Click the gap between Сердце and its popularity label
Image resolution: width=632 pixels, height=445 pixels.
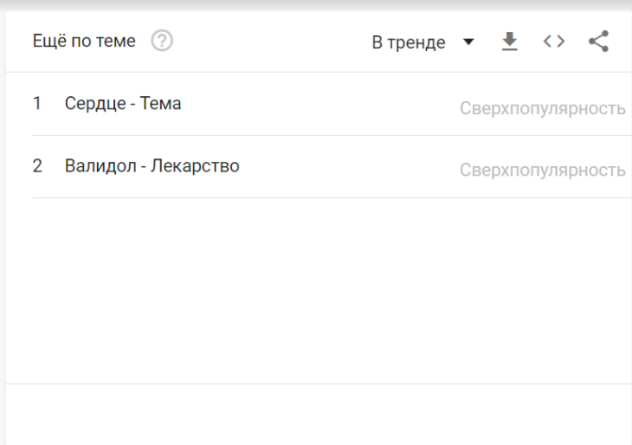[320, 105]
